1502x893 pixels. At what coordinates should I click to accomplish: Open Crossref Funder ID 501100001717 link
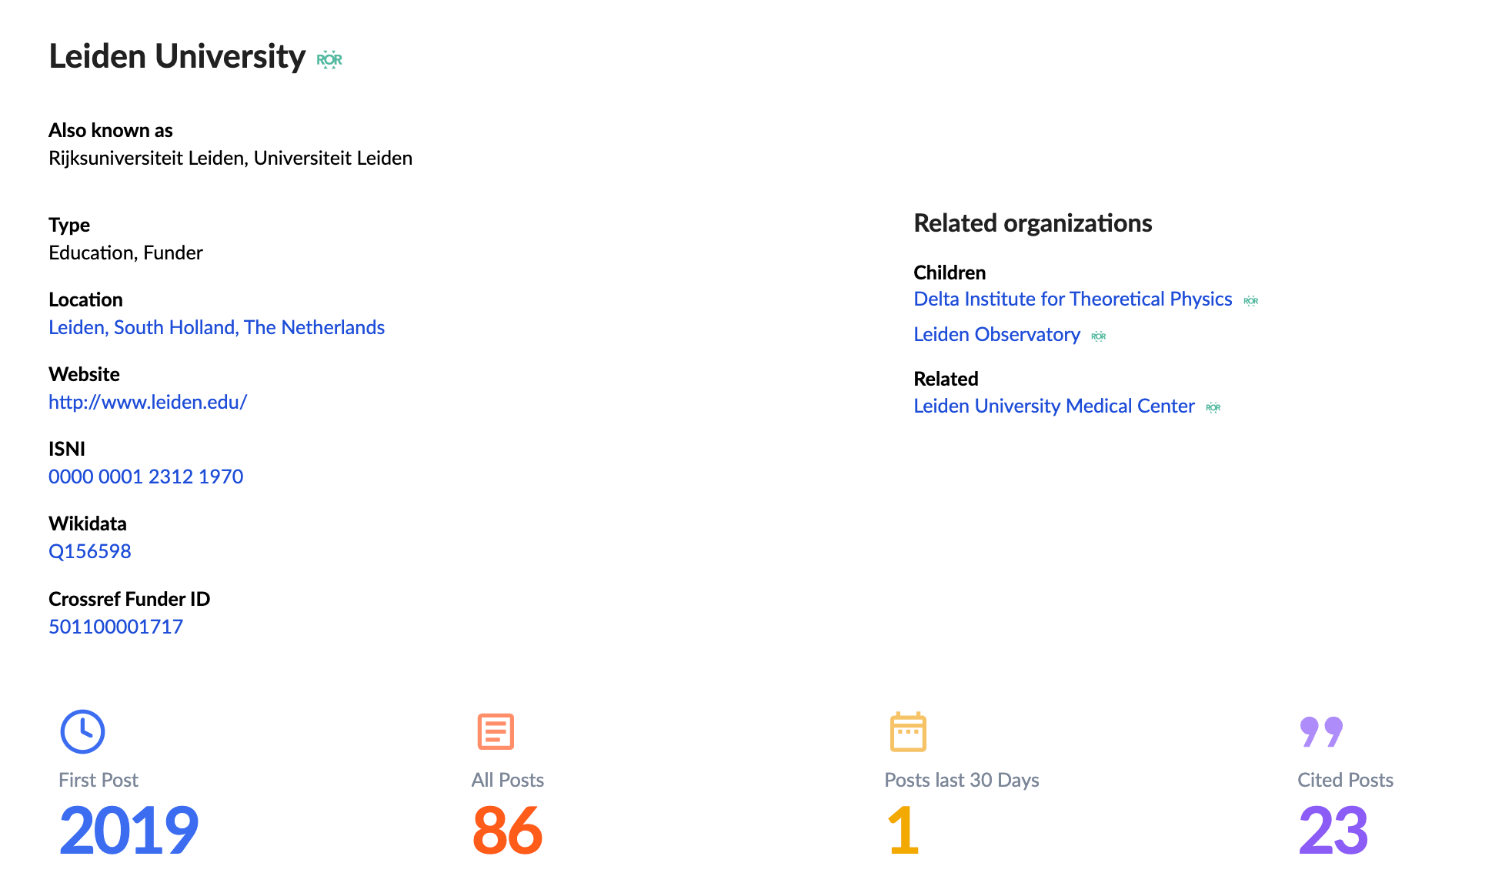click(116, 627)
